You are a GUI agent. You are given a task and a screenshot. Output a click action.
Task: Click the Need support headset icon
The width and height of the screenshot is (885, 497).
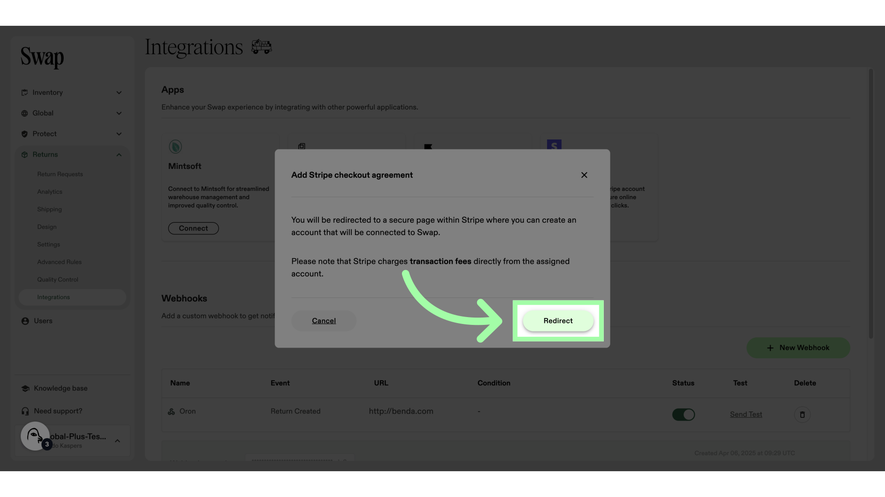(x=25, y=411)
